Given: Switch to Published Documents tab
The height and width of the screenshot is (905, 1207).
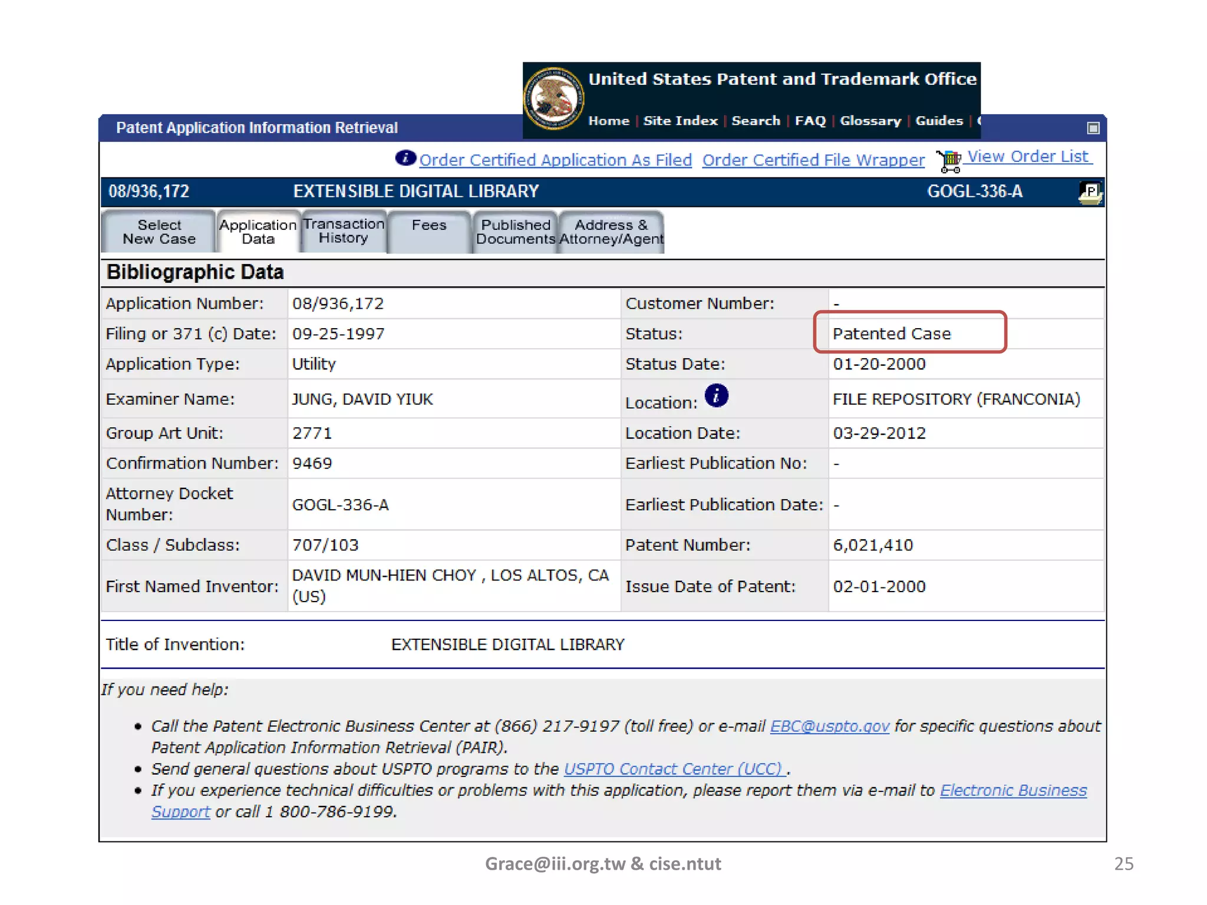Looking at the screenshot, I should (x=516, y=232).
